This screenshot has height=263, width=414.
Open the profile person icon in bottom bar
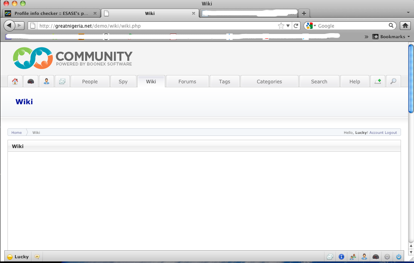pos(364,257)
